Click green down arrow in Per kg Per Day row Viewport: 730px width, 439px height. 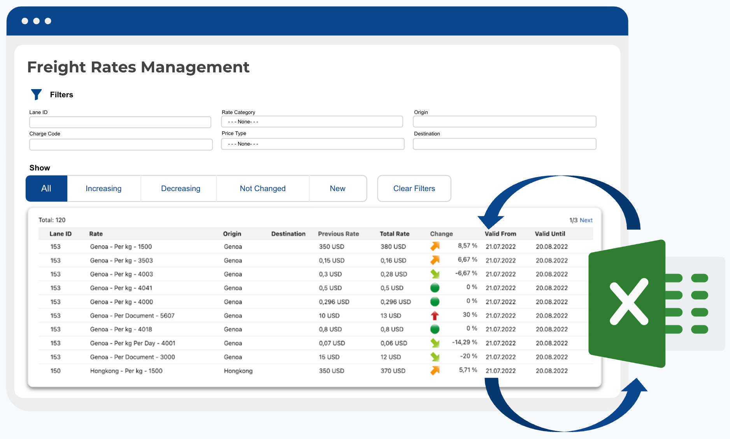coord(435,343)
